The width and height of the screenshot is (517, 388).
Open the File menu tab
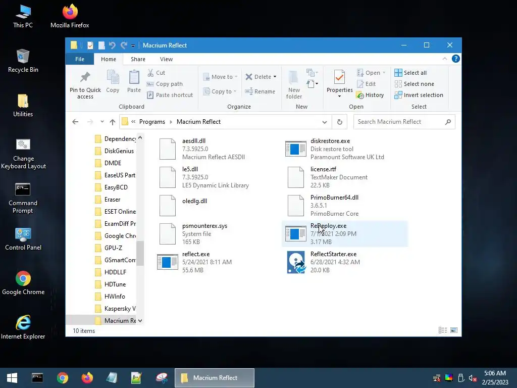[80, 59]
